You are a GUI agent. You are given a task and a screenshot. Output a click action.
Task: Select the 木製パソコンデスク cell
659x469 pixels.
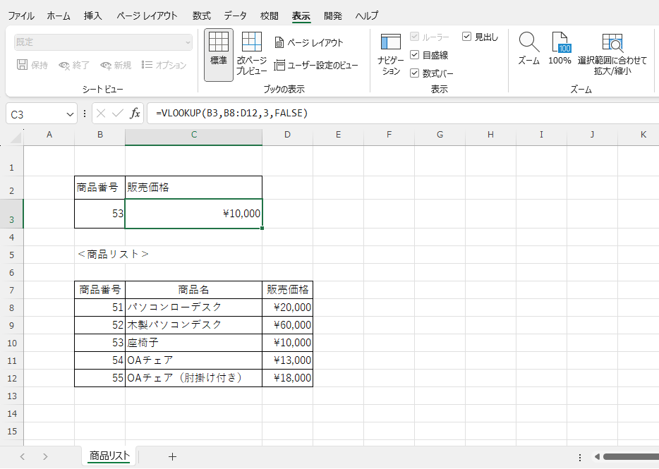click(194, 325)
